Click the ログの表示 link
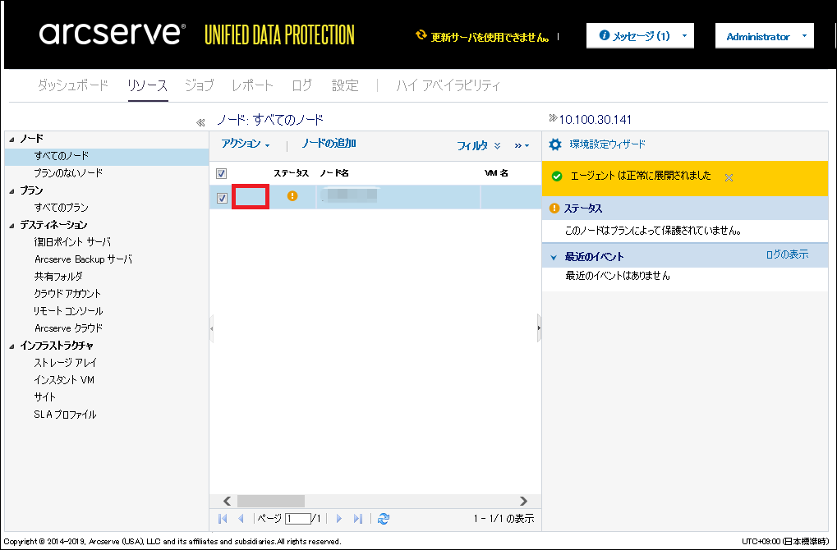The width and height of the screenshot is (837, 550). pyautogui.click(x=787, y=254)
